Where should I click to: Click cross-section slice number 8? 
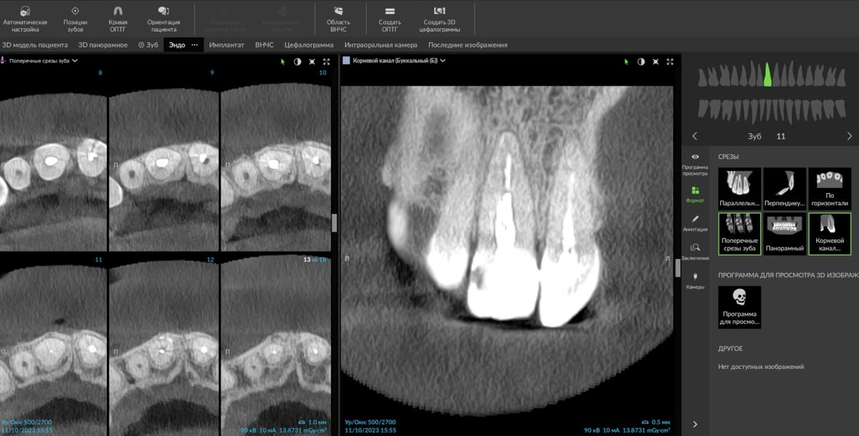100,73
